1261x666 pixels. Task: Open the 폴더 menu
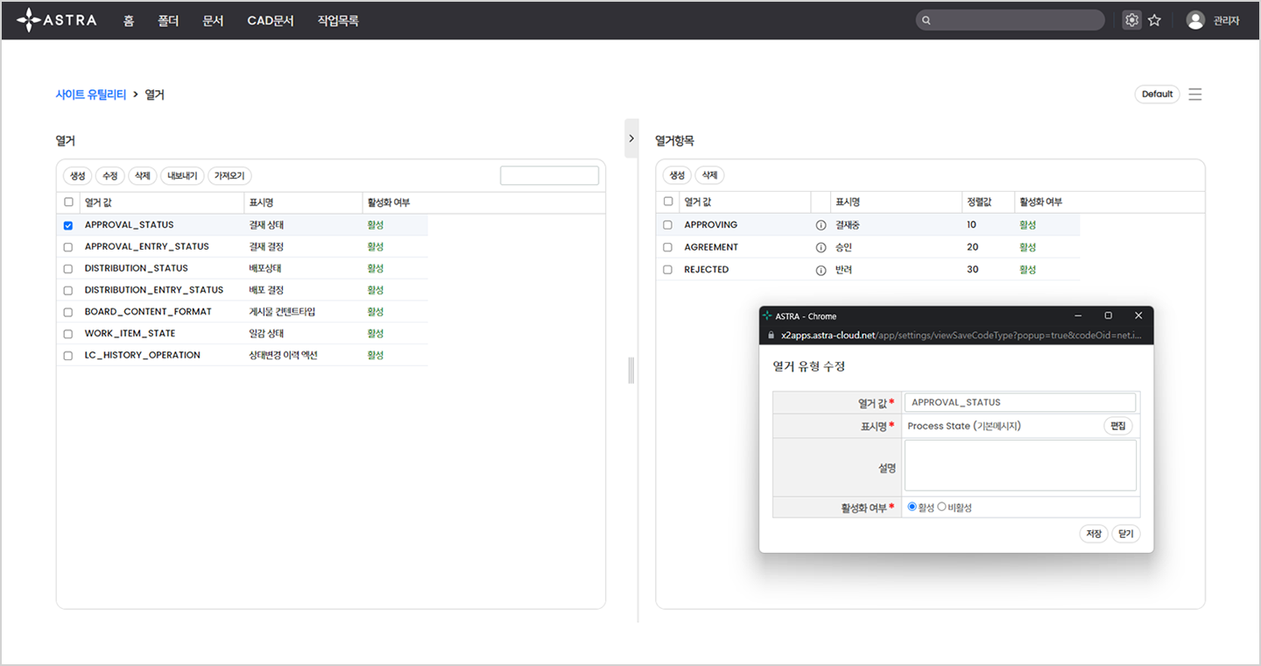pyautogui.click(x=168, y=20)
